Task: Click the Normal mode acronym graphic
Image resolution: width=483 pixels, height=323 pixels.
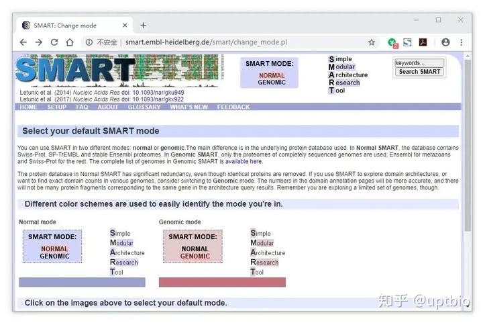Action: [127, 252]
